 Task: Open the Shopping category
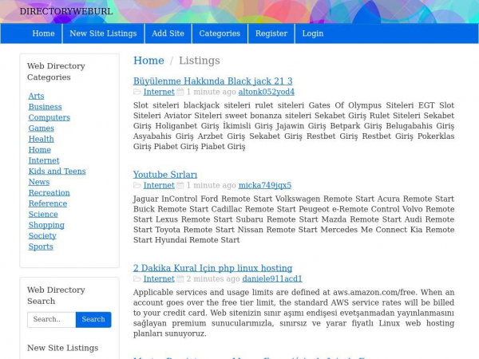46,225
